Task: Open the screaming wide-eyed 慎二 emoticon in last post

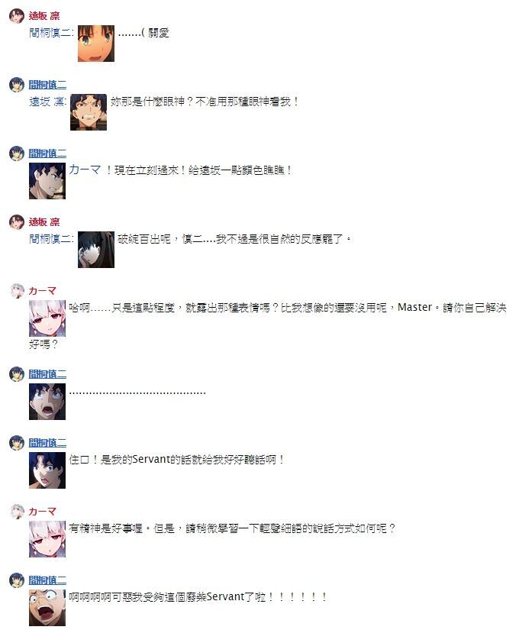Action: 47,608
